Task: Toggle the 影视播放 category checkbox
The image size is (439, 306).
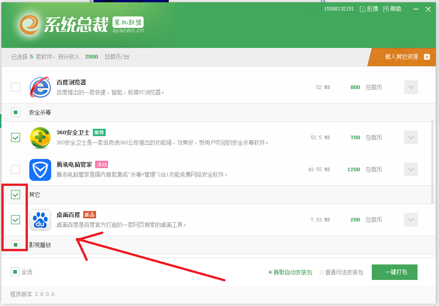Action: point(16,245)
